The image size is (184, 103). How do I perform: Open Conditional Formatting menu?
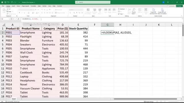pyautogui.click(x=88, y=11)
